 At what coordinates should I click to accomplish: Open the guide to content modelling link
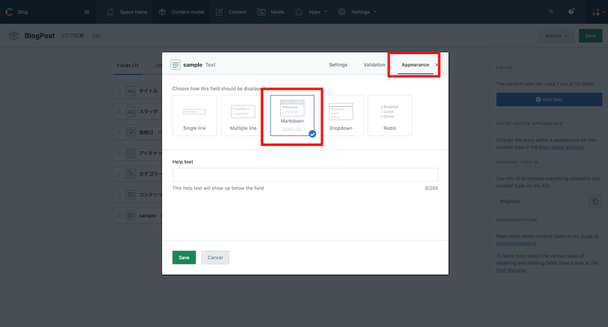(547, 240)
